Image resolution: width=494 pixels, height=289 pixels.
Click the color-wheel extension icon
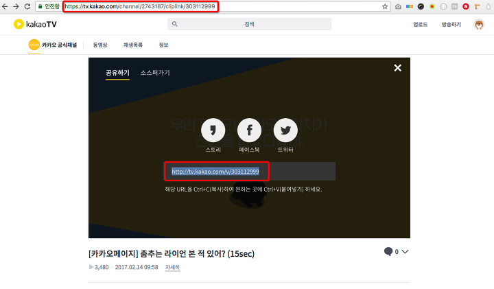tap(421, 6)
